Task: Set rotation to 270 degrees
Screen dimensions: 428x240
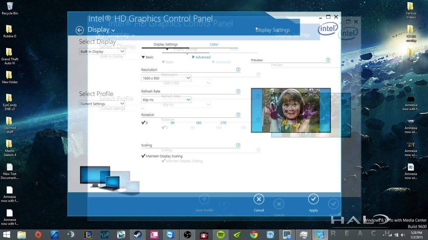Action: [x=223, y=123]
